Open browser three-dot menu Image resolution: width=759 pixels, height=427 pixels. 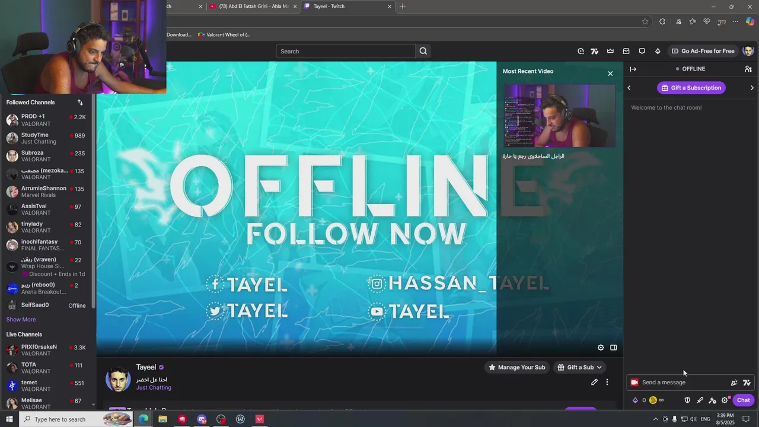pos(735,21)
